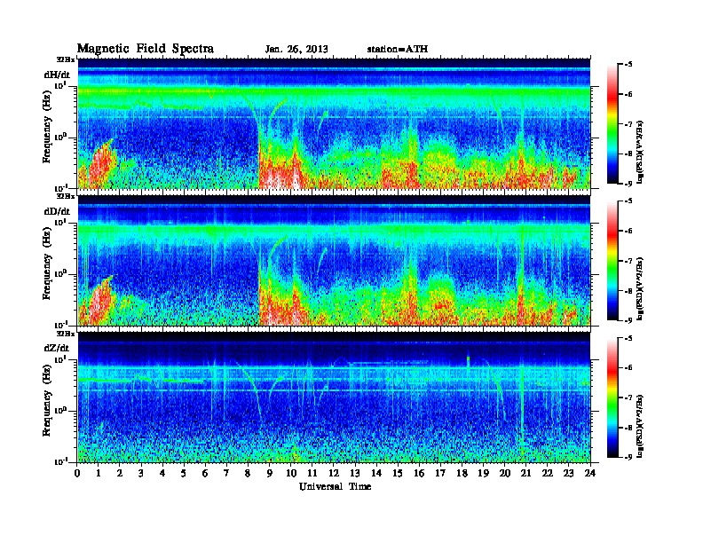Click the hour tick label '19'
This screenshot has width=703, height=543.
click(x=483, y=473)
